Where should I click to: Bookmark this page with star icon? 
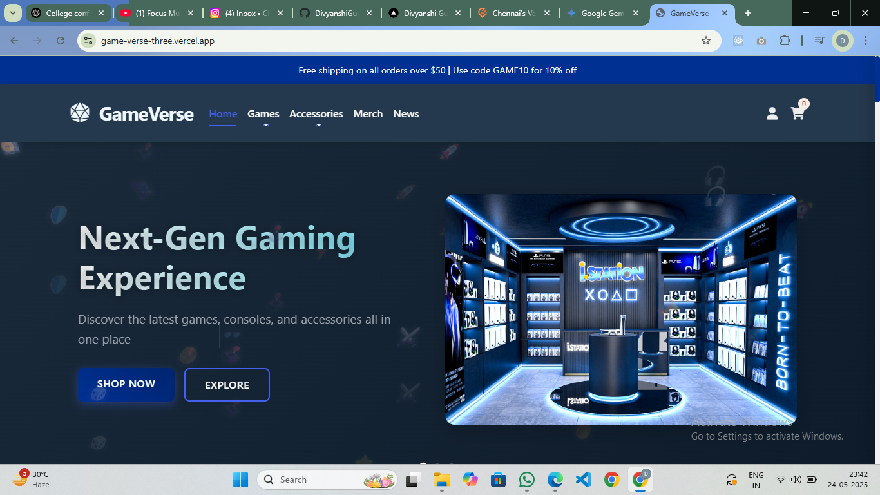click(x=706, y=41)
